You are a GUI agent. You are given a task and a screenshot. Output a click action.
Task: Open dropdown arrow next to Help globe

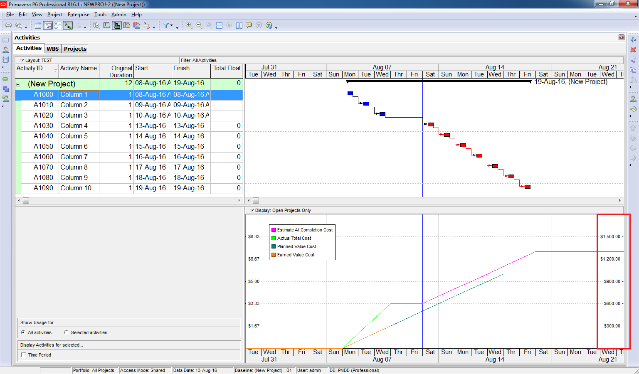point(276,27)
